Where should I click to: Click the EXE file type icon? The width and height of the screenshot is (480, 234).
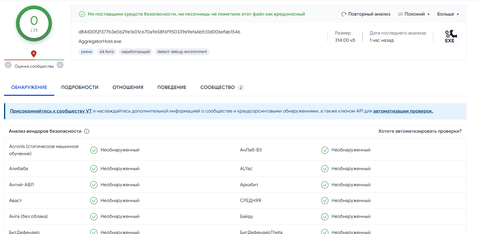click(x=450, y=37)
